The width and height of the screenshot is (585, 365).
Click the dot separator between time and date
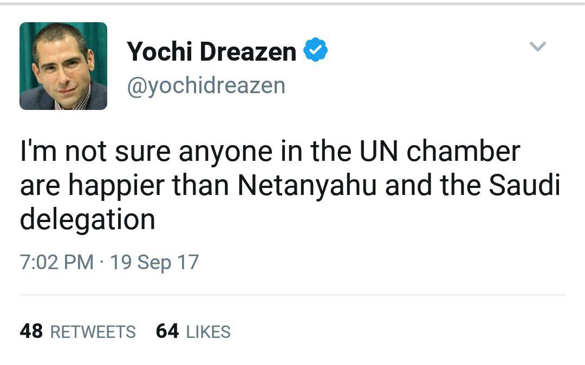102,263
